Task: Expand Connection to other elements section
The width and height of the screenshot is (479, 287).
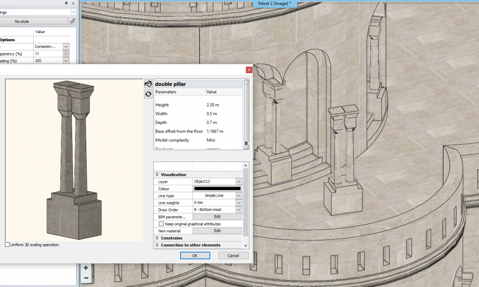Action: pyautogui.click(x=157, y=245)
